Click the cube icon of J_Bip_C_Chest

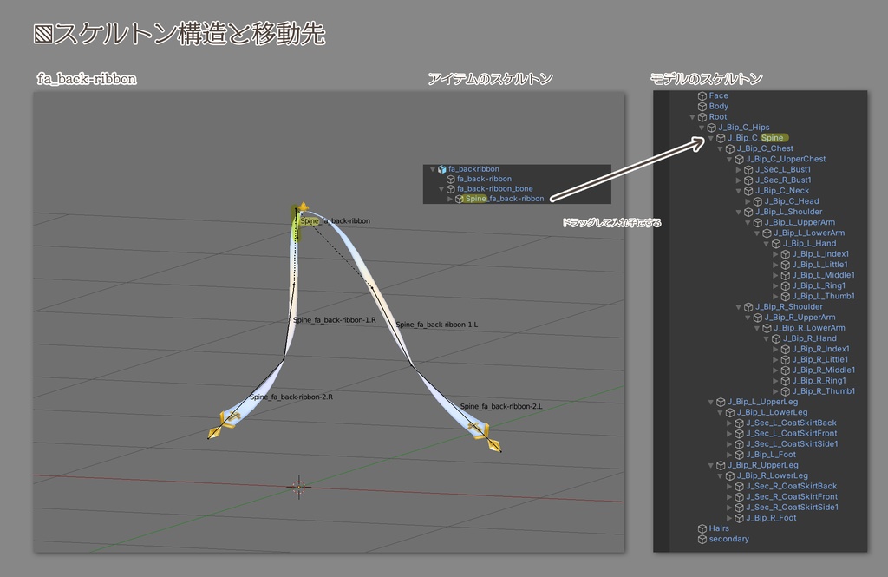click(x=730, y=148)
